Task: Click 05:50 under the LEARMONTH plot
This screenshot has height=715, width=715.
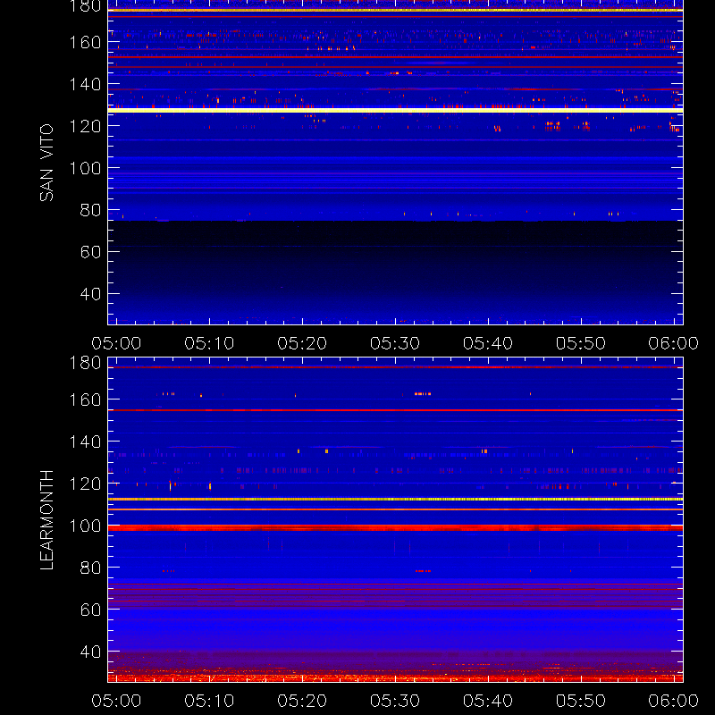Action: (581, 701)
